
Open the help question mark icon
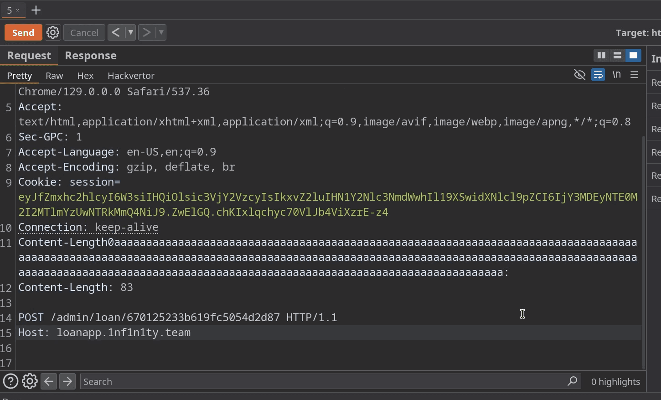[x=10, y=381]
